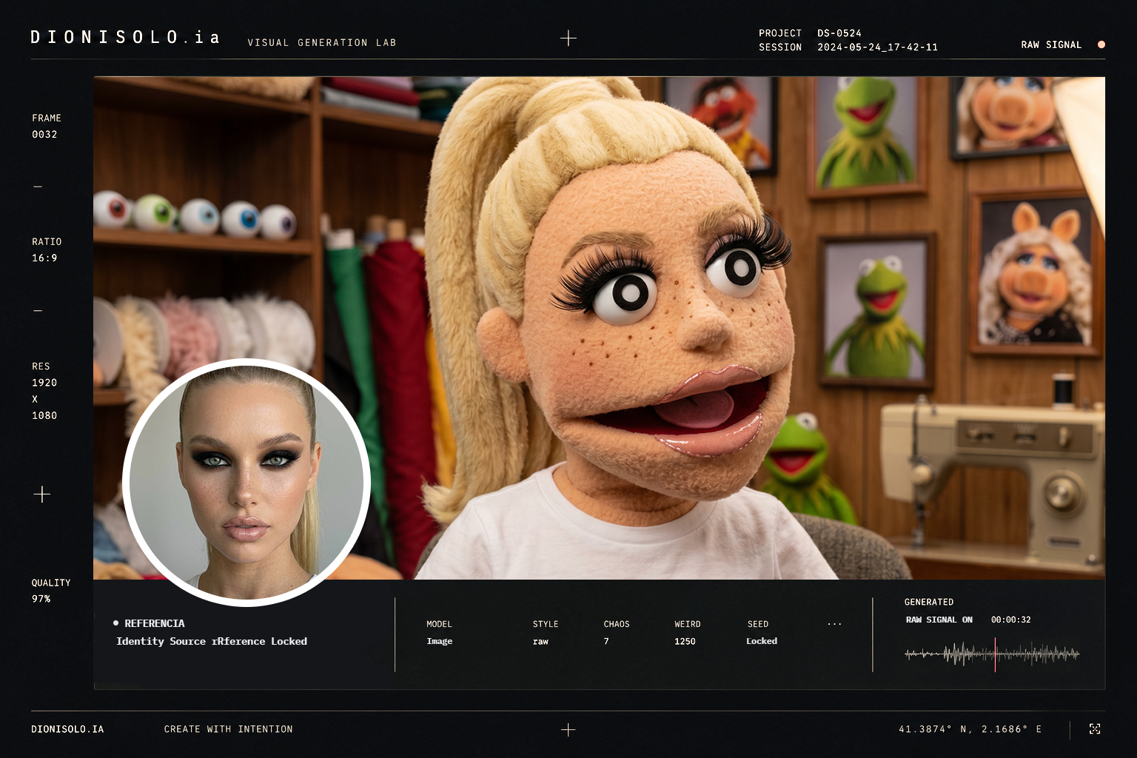This screenshot has height=758, width=1137.
Task: Click the REFERENCIA heading
Action: (155, 623)
